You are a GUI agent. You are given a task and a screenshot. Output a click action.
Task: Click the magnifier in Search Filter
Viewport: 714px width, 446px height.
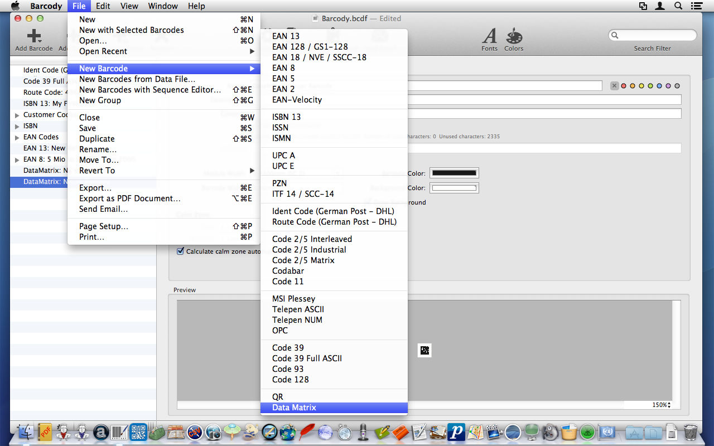pos(615,35)
